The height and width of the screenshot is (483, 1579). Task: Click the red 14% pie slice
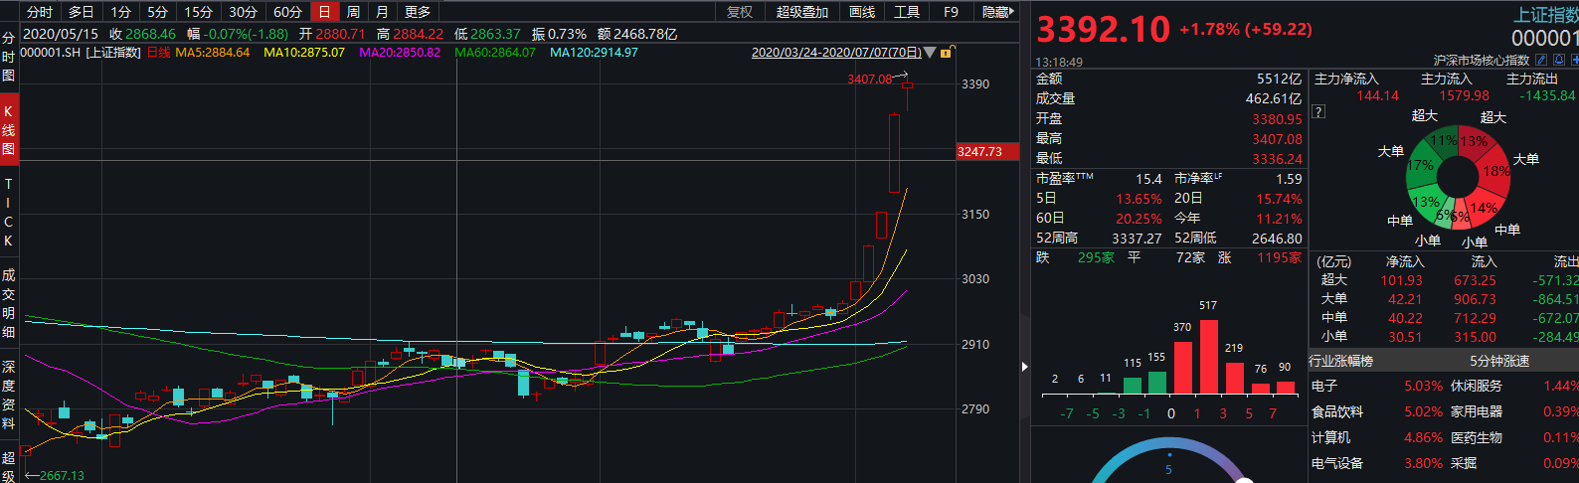point(1484,208)
